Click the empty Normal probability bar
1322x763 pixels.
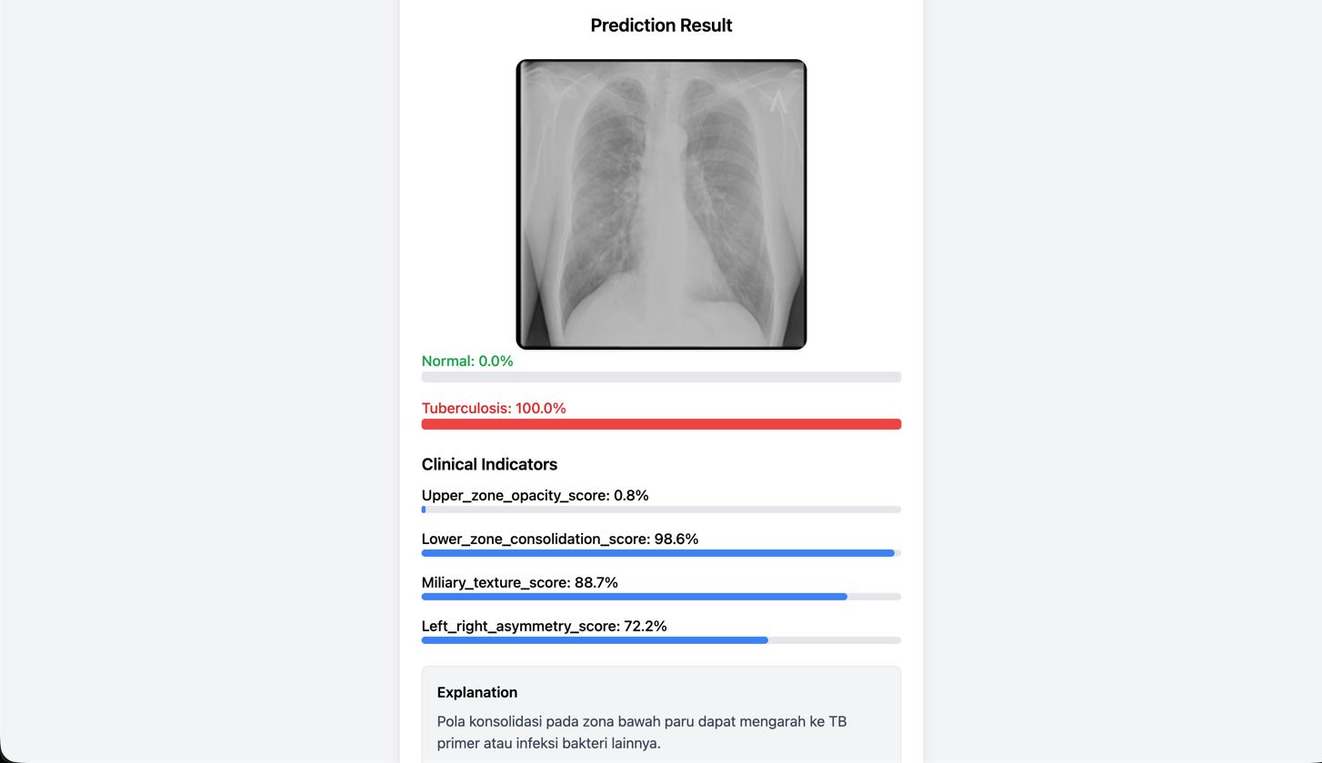[661, 377]
